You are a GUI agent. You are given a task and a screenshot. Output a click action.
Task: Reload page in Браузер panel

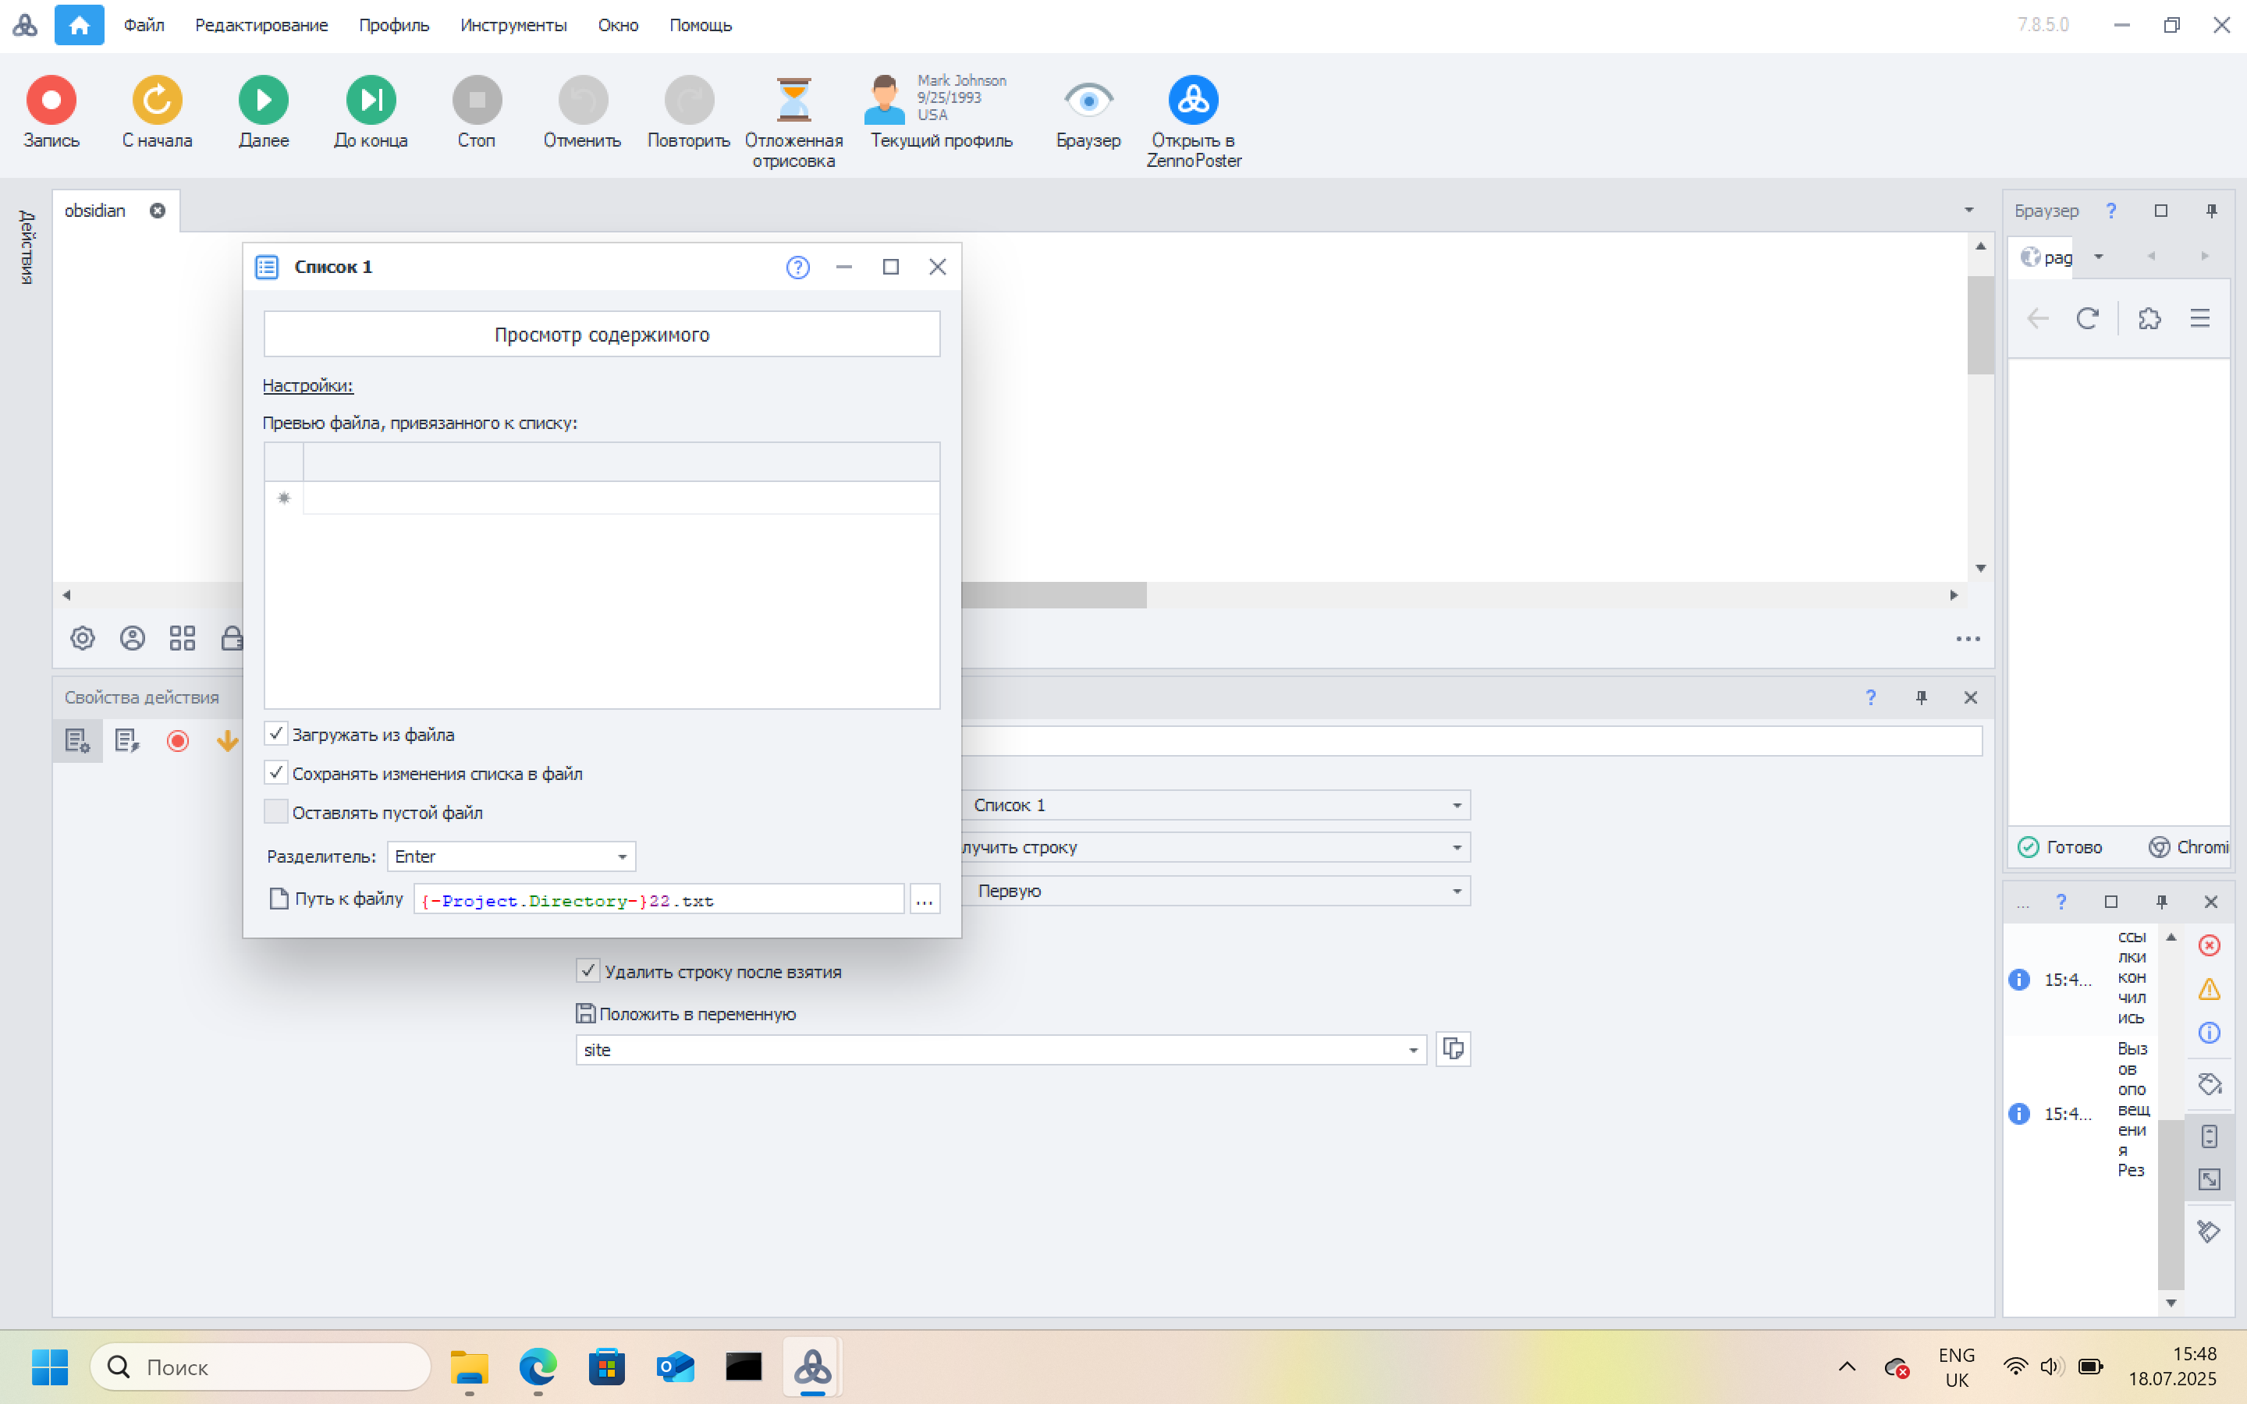(x=2088, y=318)
